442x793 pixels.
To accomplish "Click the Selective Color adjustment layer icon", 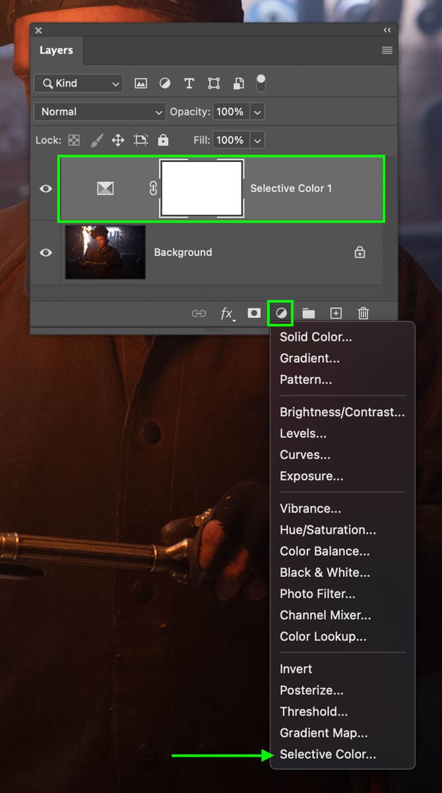I will click(105, 188).
